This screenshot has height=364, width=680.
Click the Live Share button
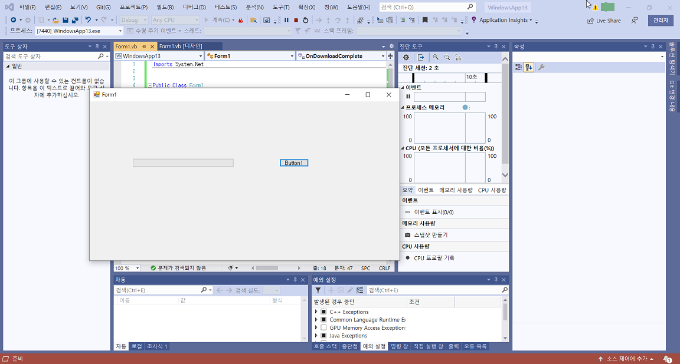604,21
